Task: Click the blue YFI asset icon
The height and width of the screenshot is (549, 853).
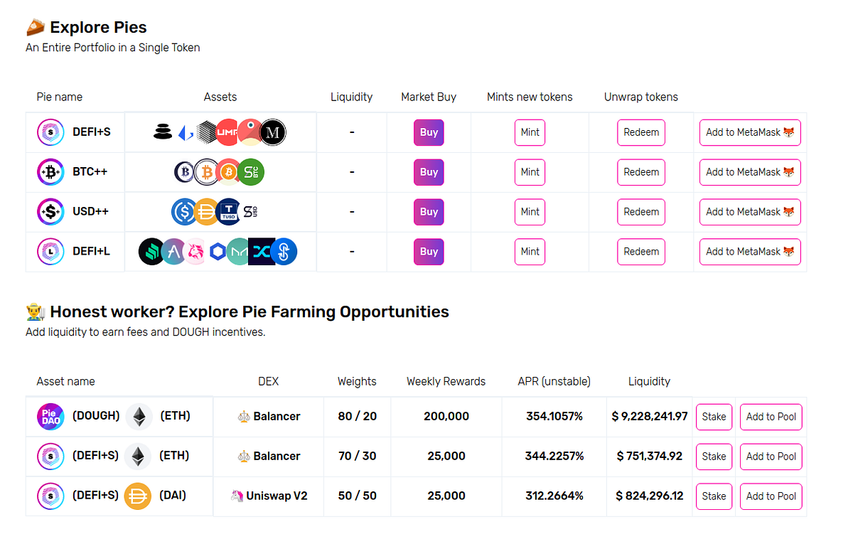Action: click(284, 252)
